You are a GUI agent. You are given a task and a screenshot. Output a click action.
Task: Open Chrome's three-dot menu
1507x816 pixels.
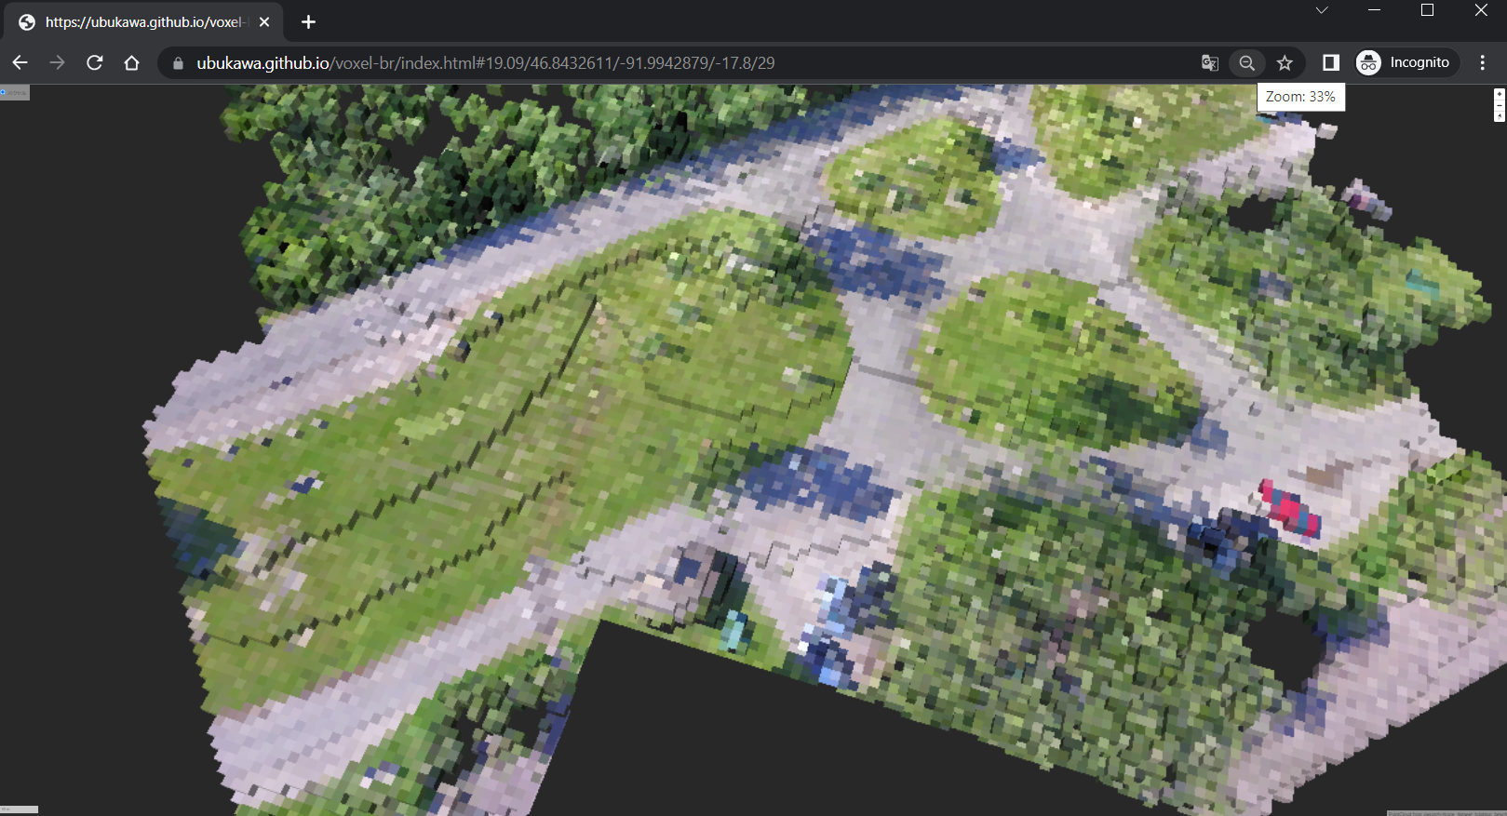(1483, 62)
